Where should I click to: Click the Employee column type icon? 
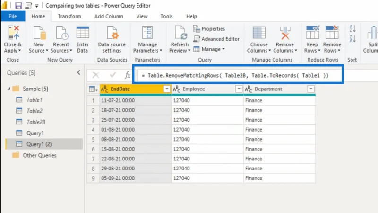[x=176, y=89]
